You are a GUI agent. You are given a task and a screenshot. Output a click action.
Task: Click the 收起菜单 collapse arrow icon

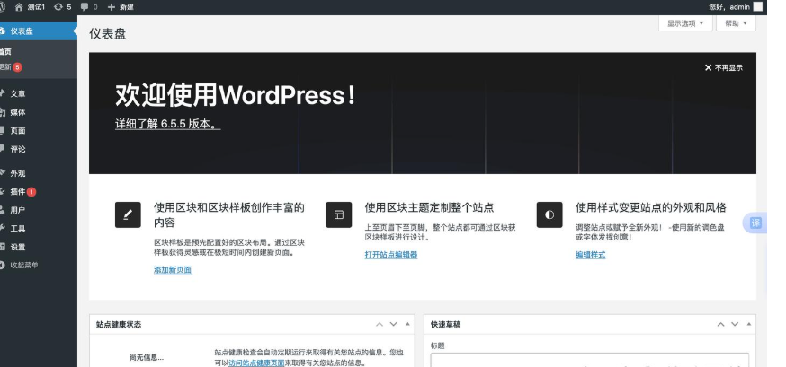(x=3, y=265)
